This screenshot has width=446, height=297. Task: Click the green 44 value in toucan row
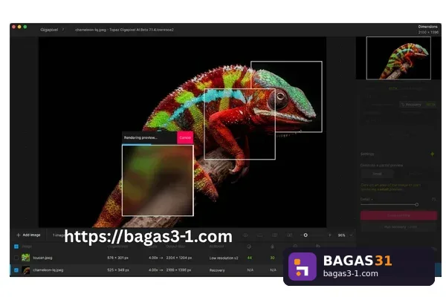point(250,258)
